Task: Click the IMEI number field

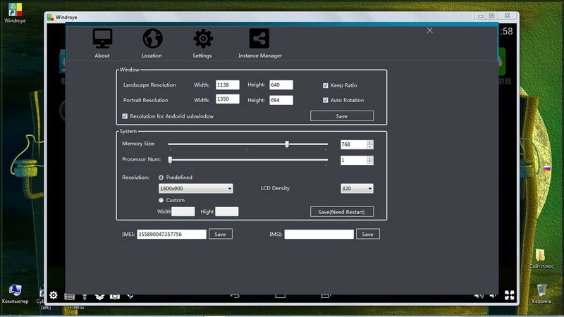Action: click(x=171, y=235)
